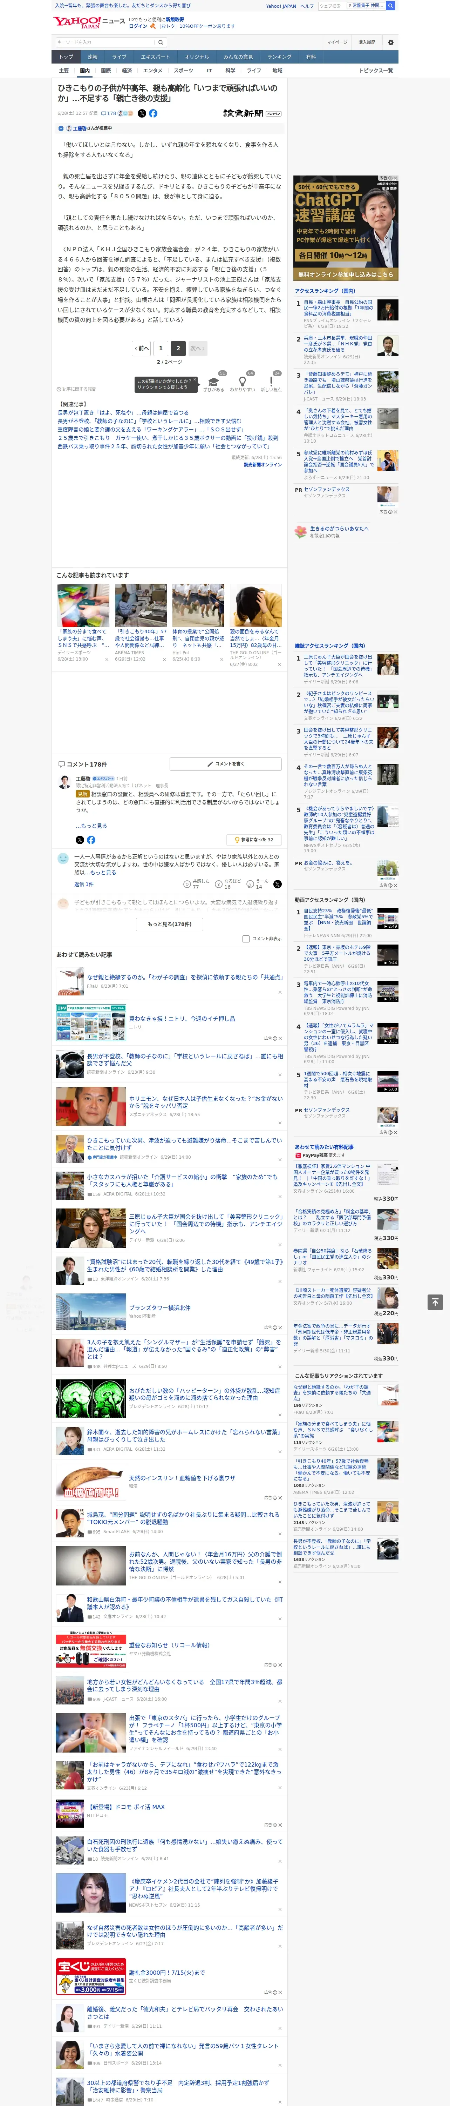This screenshot has width=450, height=2106.
Task: Click the コメントを書く button
Action: pyautogui.click(x=226, y=763)
